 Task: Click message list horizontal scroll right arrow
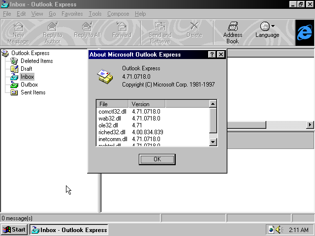pyautogui.click(x=310, y=125)
